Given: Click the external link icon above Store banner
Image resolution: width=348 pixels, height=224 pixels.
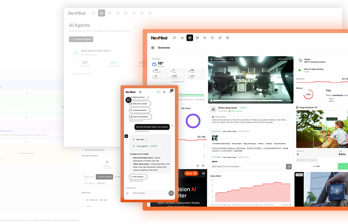Looking at the screenshot, I should click(203, 166).
